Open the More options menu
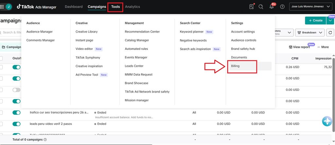Screen dimensions: 335x145 (323, 47)
